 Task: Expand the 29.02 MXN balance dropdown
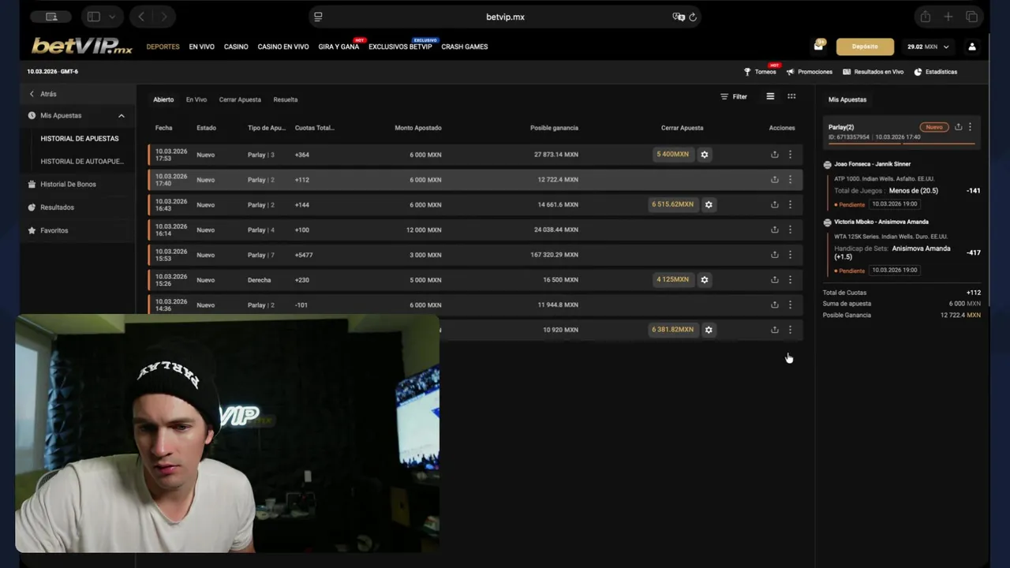click(927, 47)
